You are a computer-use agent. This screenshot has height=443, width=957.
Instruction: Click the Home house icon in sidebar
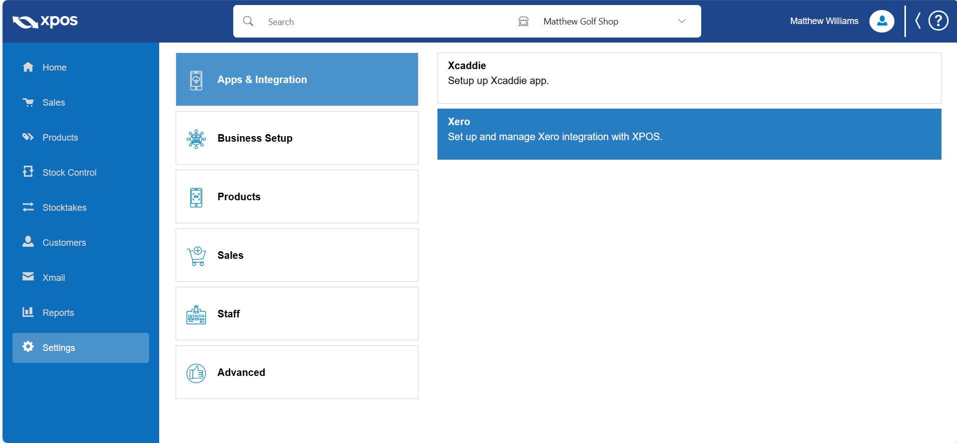click(28, 67)
